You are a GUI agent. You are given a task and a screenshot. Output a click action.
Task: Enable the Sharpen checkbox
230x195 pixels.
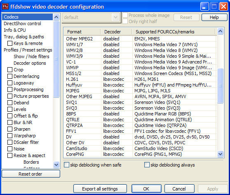pos(10,129)
